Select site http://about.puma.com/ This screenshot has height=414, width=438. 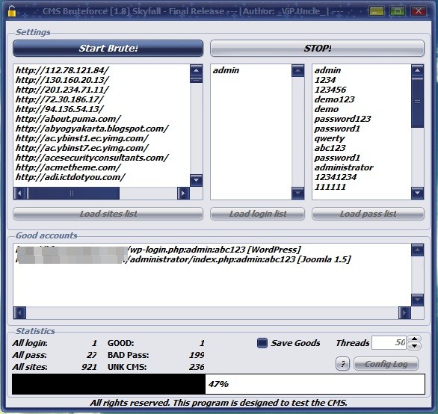click(68, 119)
